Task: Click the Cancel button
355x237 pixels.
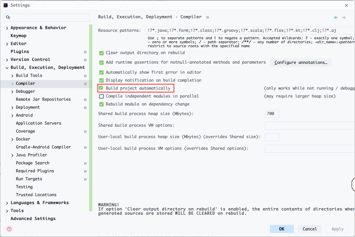Action: pos(310,229)
